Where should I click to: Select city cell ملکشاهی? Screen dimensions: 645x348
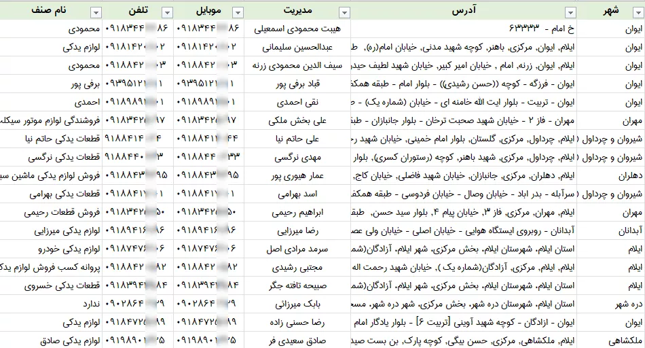coord(611,340)
